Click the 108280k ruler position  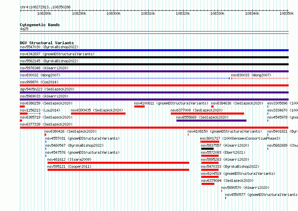pos(44,13)
